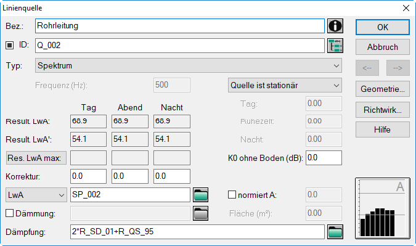Viewport: 416px width, 246px height.
Task: Focus the Korrektur Abend input field
Action: [130, 176]
